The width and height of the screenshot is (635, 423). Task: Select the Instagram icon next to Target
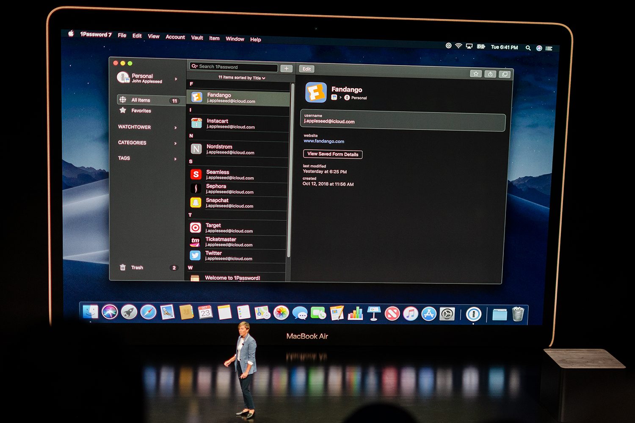coord(195,228)
